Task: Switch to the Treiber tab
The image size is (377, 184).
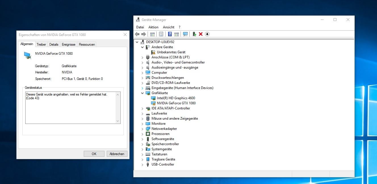Action: pos(41,45)
